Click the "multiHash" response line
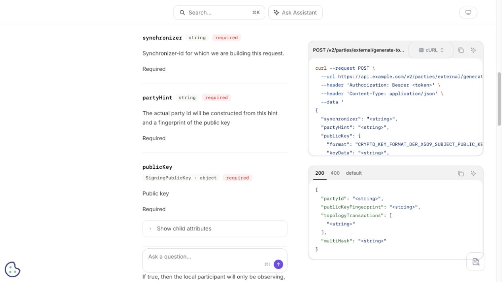Screen dimensions: 502x282 pos(354,241)
